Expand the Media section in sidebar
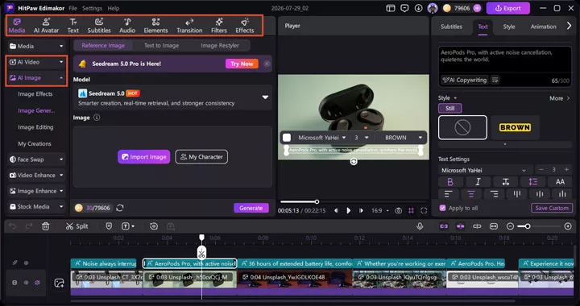Image resolution: width=580 pixels, height=306 pixels. tap(36, 46)
